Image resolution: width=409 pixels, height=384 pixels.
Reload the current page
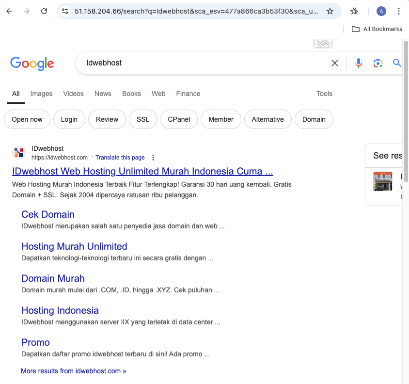click(44, 11)
